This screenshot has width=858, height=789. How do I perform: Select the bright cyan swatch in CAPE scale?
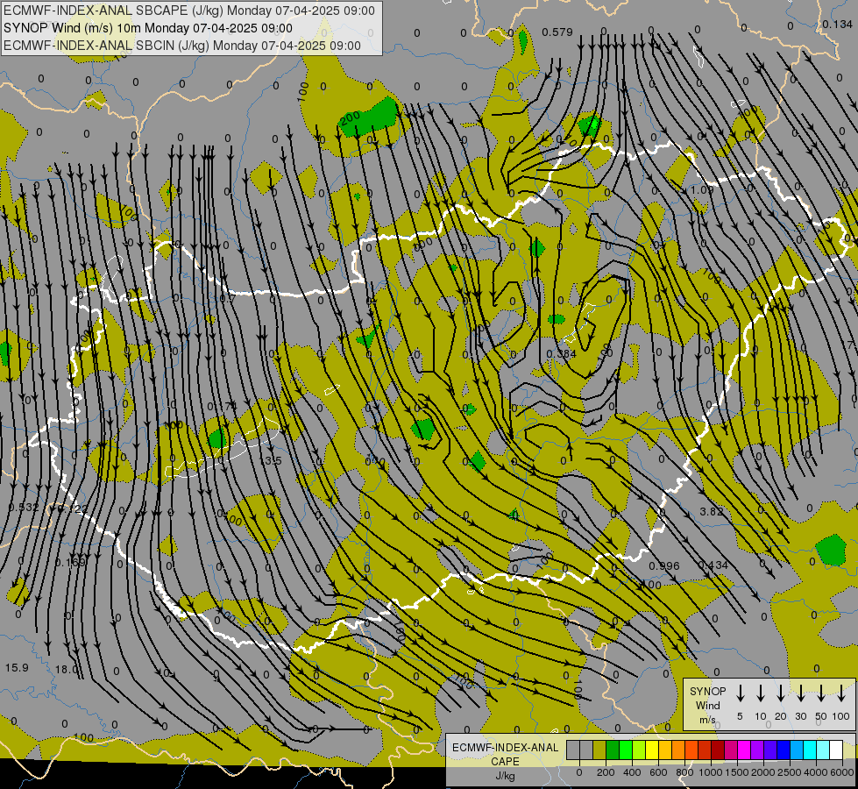tap(810, 750)
